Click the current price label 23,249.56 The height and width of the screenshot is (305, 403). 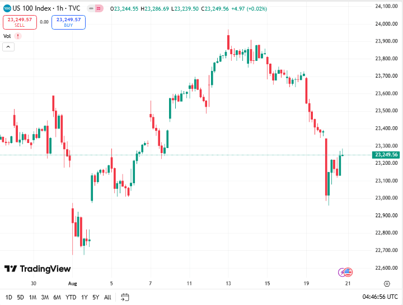(386, 155)
